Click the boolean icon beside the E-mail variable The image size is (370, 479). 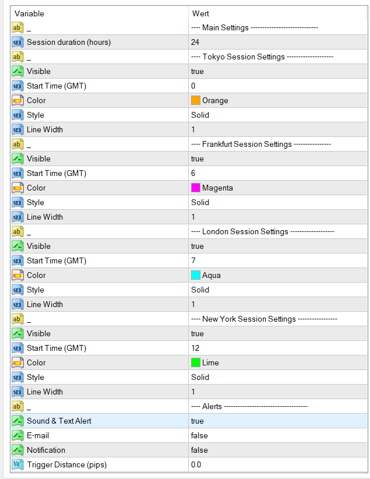(17, 435)
